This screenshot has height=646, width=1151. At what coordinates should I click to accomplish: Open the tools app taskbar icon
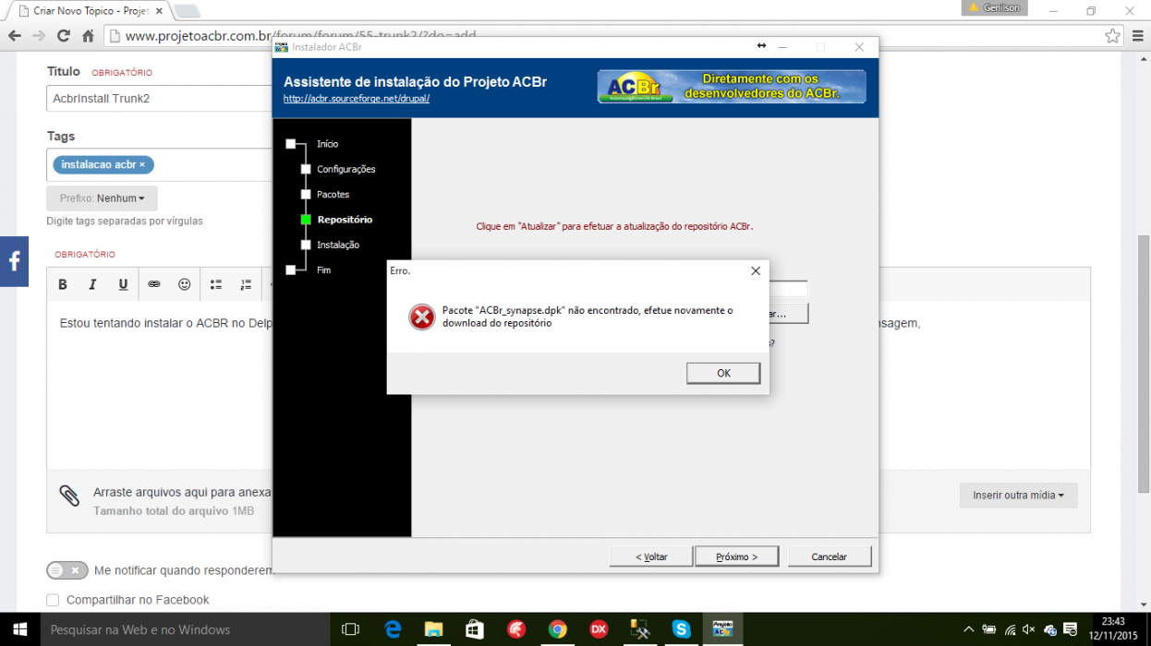pos(640,629)
